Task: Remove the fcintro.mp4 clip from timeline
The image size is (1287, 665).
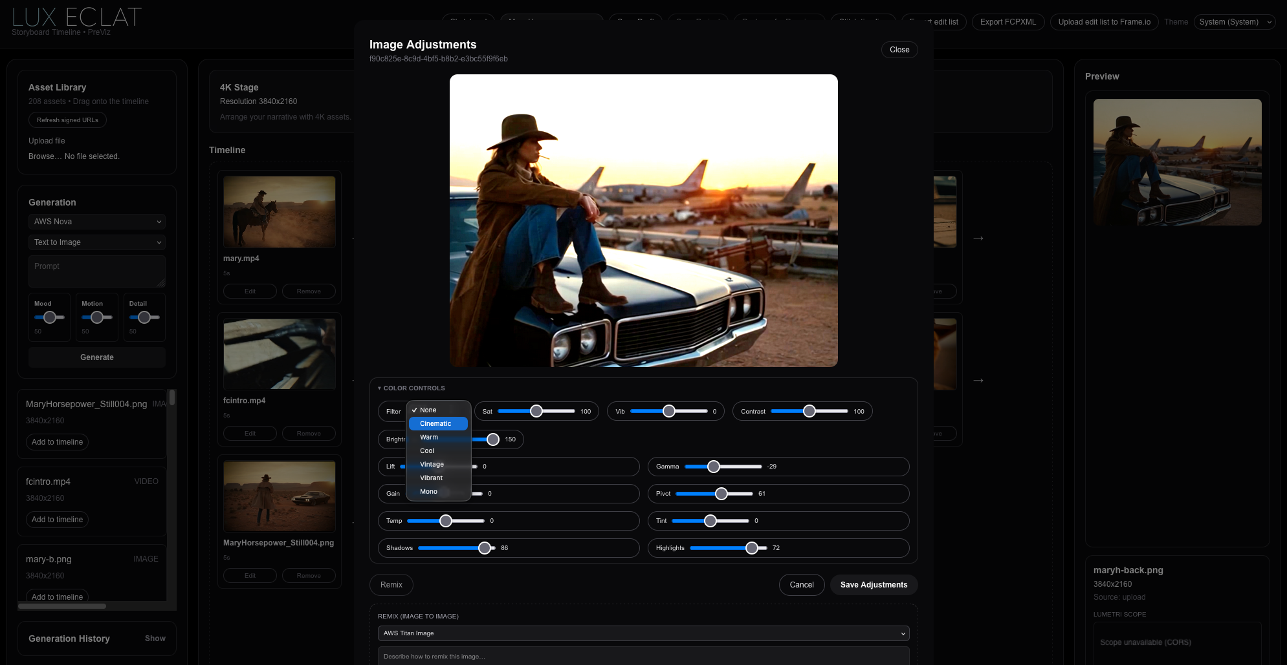Action: pyautogui.click(x=309, y=433)
